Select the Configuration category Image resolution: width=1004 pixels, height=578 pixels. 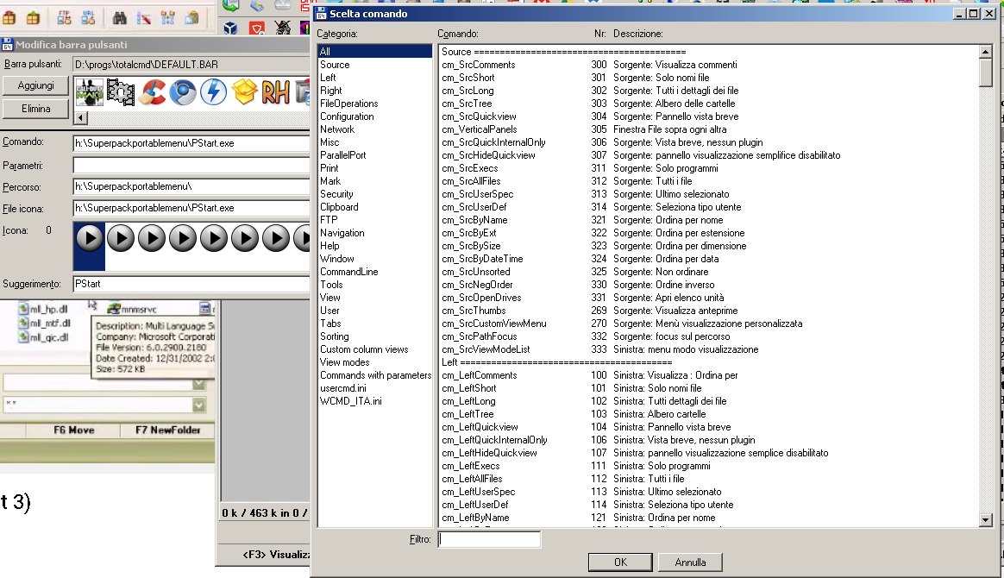click(347, 116)
